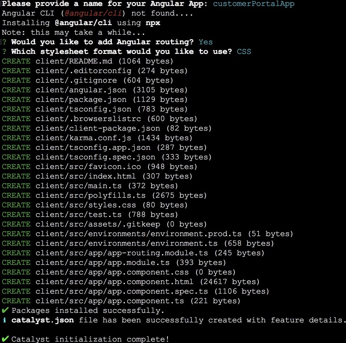Click the question mark before the stylesheet prompt
The width and height of the screenshot is (346, 343).
(4, 52)
